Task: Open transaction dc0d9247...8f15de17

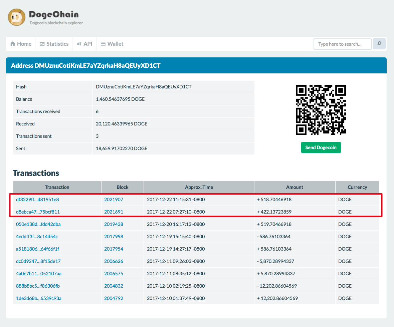Action: [x=38, y=261]
